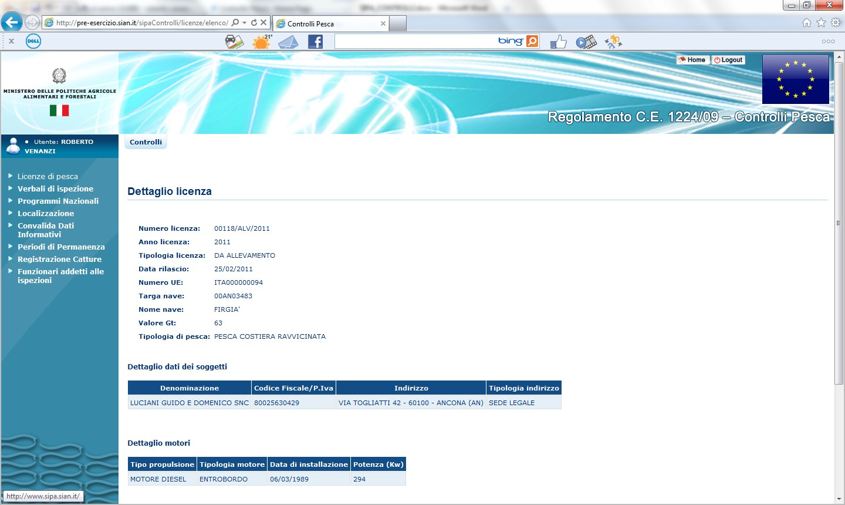This screenshot has height=505, width=845.
Task: Click the browser forward arrow
Action: pos(32,22)
